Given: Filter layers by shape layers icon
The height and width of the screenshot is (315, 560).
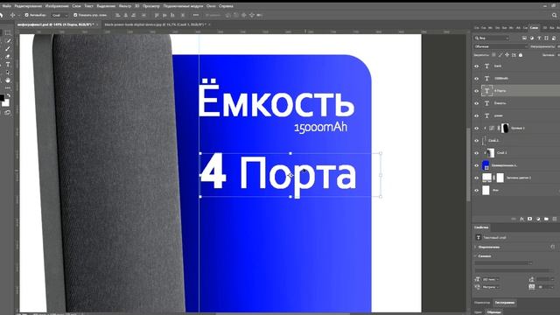Looking at the screenshot, I should pos(546,38).
